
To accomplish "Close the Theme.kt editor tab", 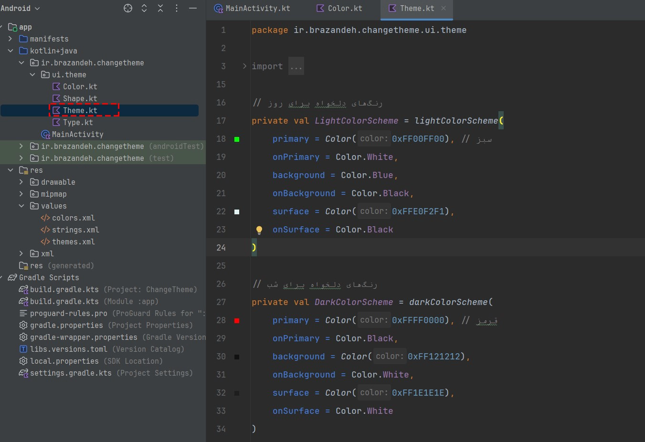I will pos(444,8).
